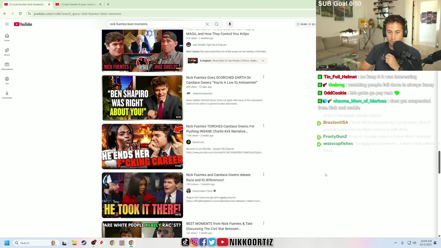441x248 pixels.
Task: Click chat username OddCookie
Action: [x=335, y=93]
